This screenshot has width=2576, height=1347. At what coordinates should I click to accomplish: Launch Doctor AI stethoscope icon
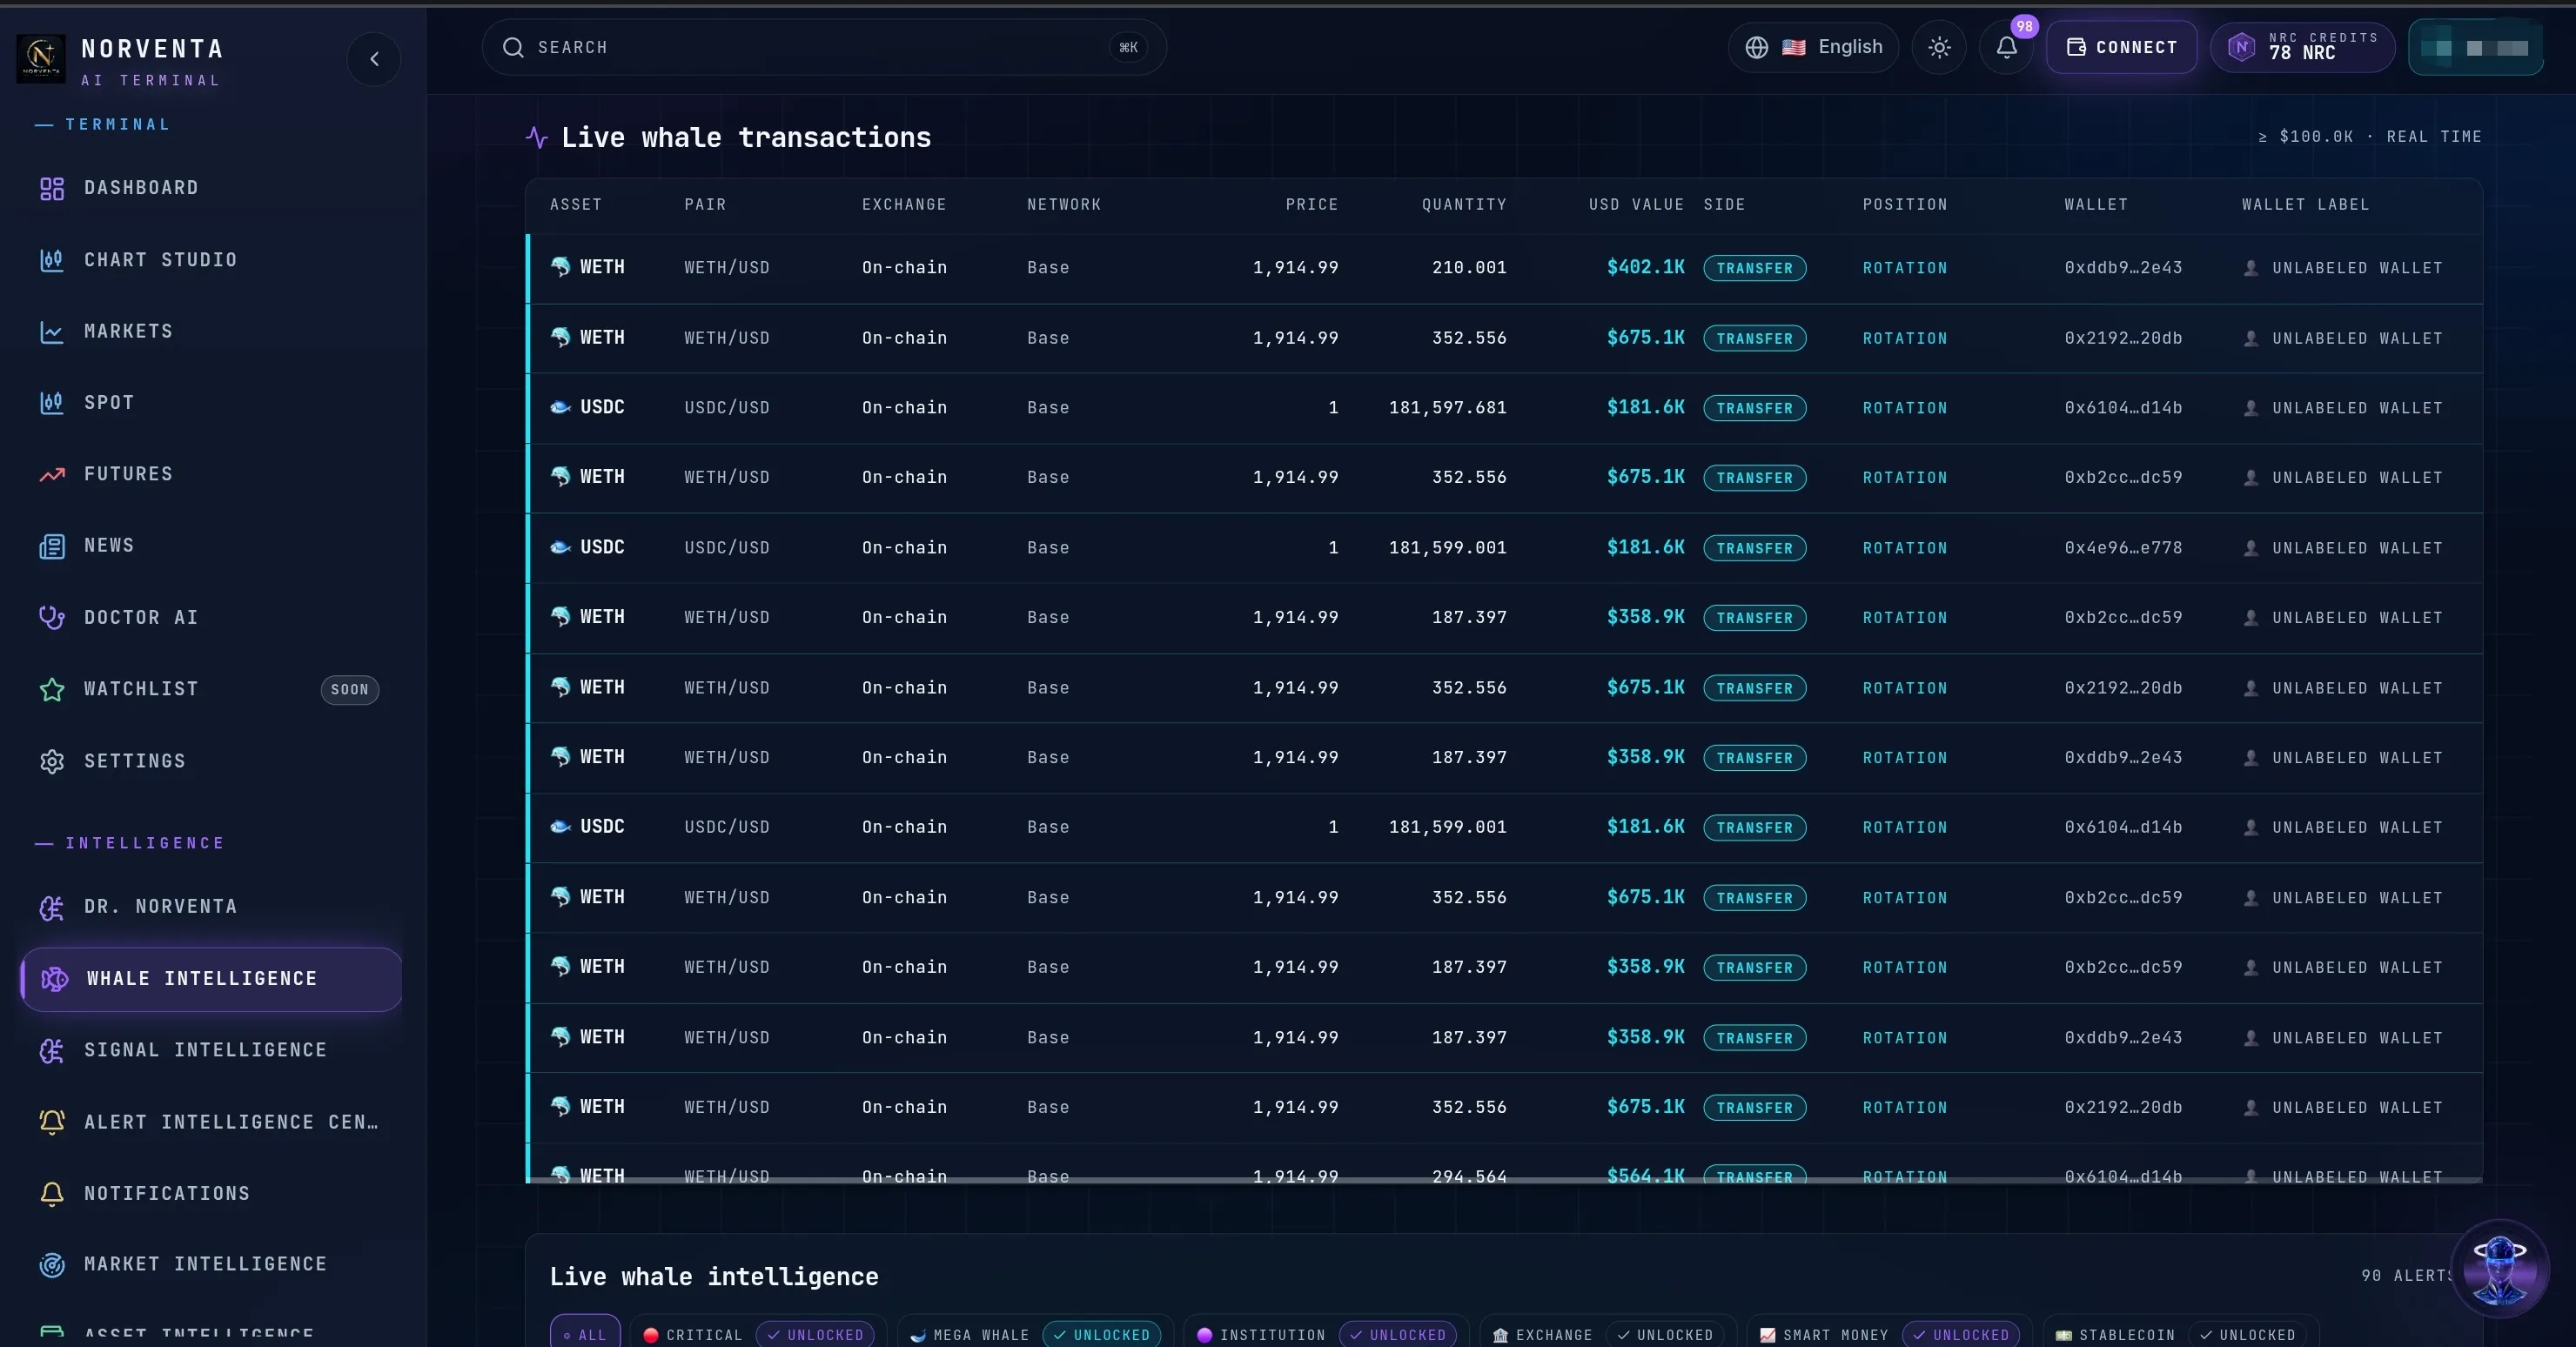[x=51, y=618]
